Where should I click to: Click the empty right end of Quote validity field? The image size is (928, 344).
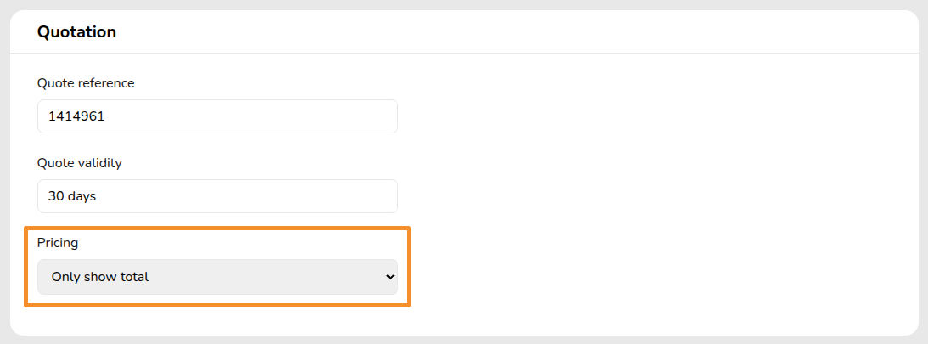(x=357, y=196)
